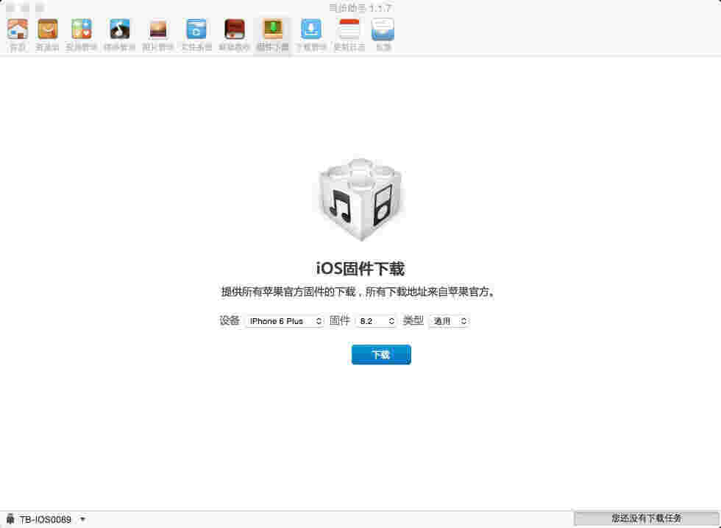721x528 pixels.
Task: Expand the firmware type 通用 dropdown
Action: [448, 321]
